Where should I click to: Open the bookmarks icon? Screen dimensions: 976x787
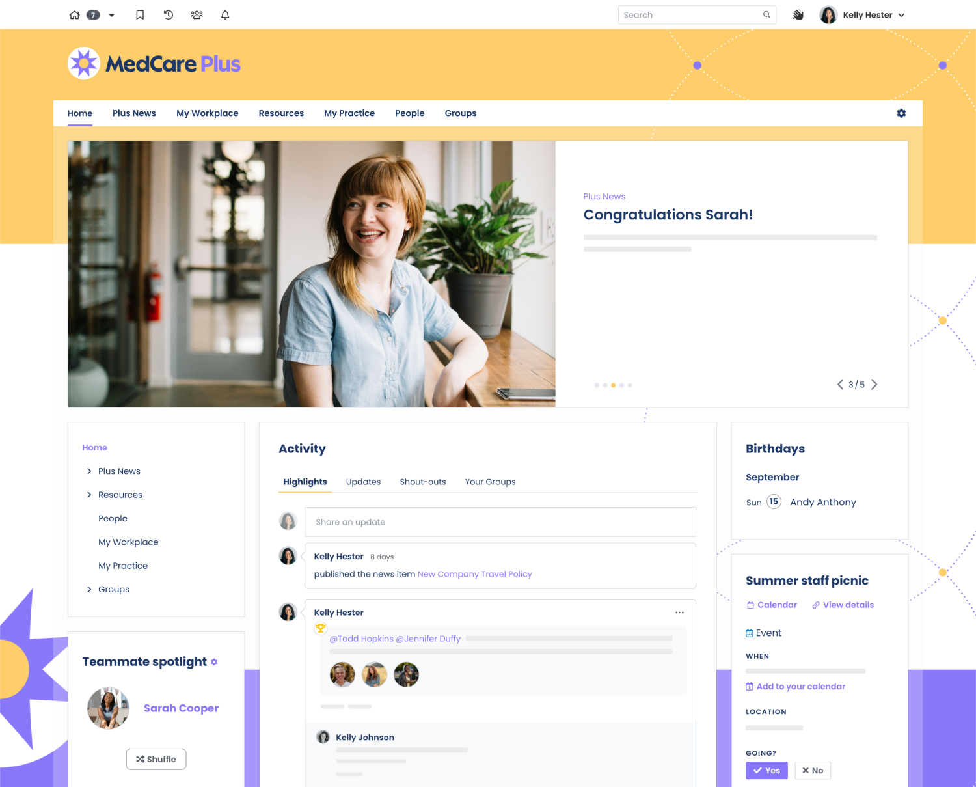tap(140, 15)
